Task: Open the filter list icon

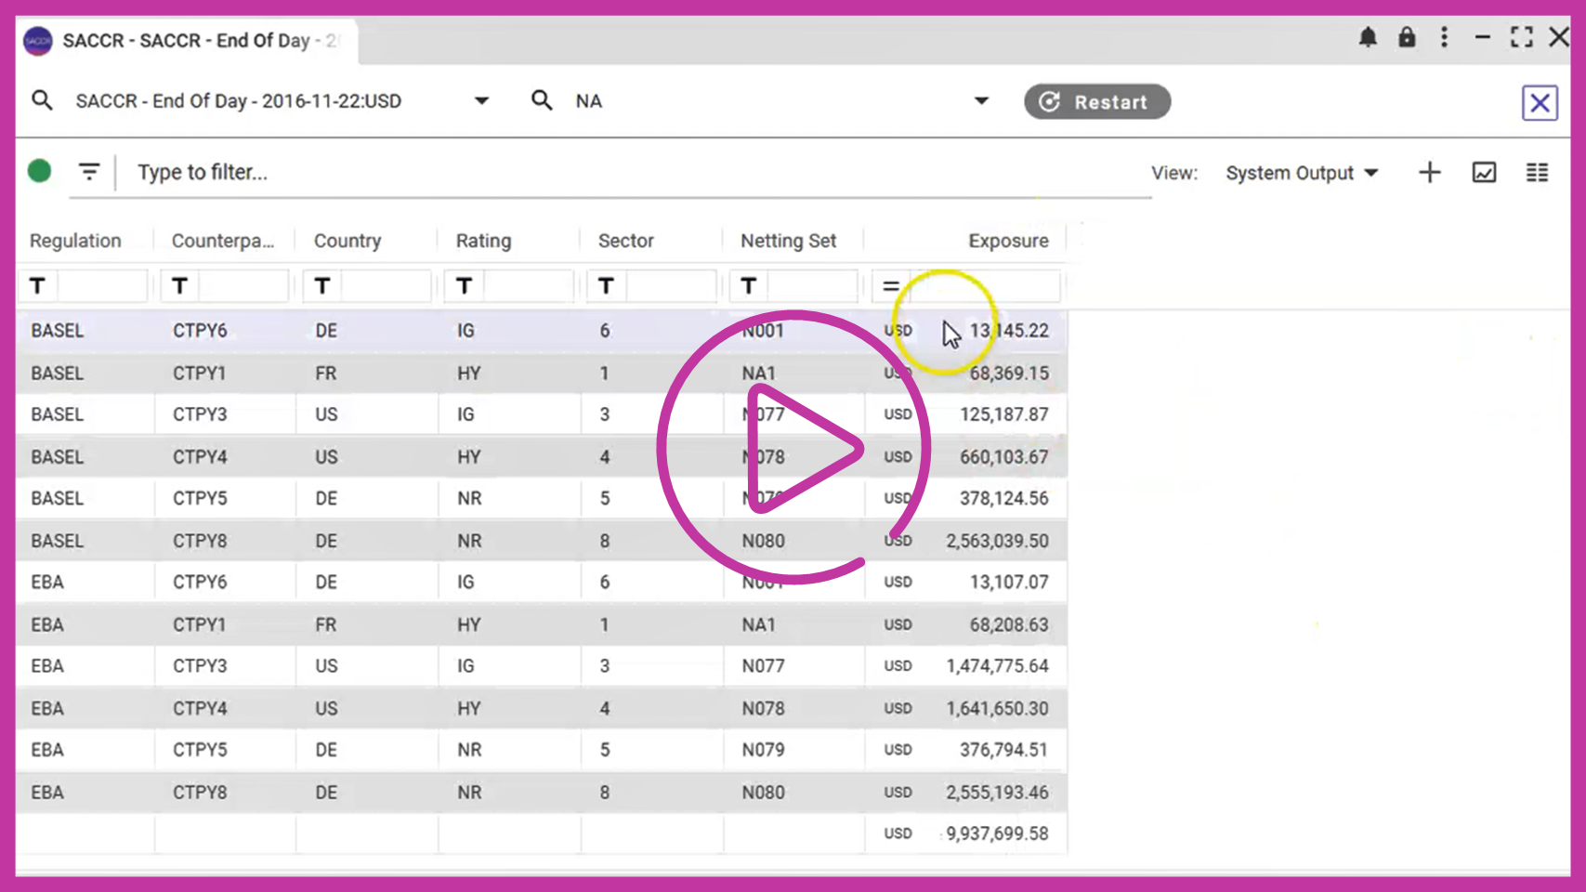Action: [x=89, y=172]
